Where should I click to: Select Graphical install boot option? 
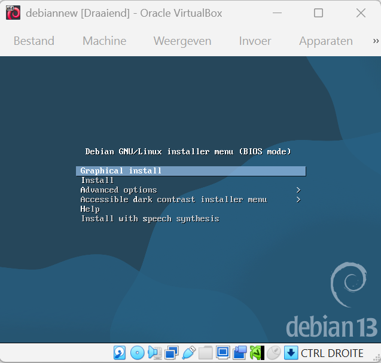[x=191, y=171]
